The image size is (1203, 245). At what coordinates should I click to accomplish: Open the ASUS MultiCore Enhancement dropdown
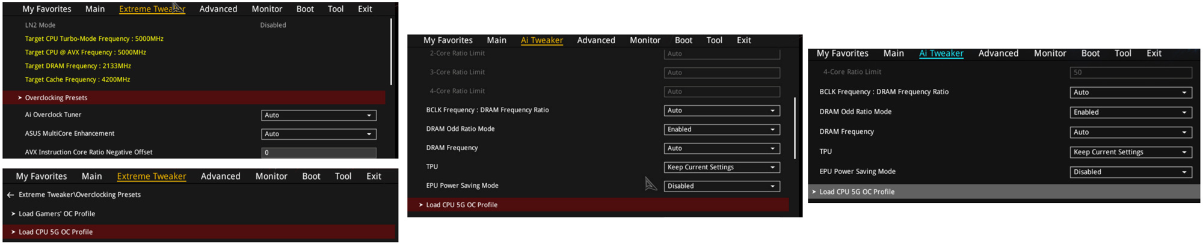click(x=319, y=134)
